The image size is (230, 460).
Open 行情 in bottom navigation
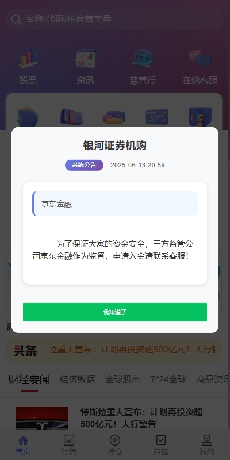click(69, 445)
